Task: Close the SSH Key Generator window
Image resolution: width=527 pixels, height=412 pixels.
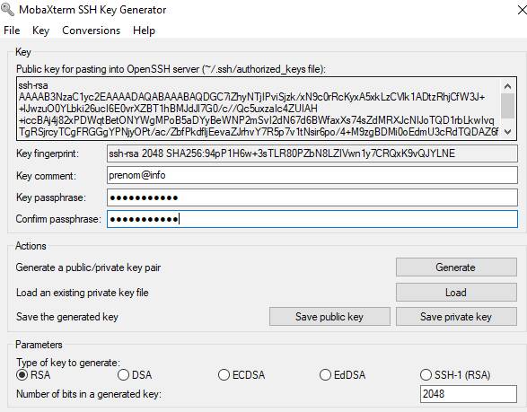Action: tap(522, 10)
